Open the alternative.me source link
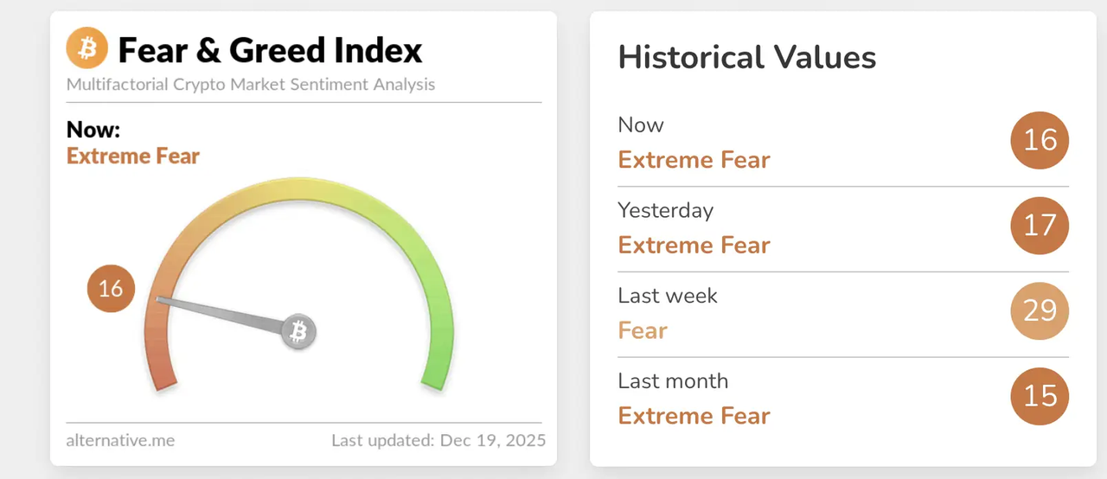The height and width of the screenshot is (479, 1107). 120,440
